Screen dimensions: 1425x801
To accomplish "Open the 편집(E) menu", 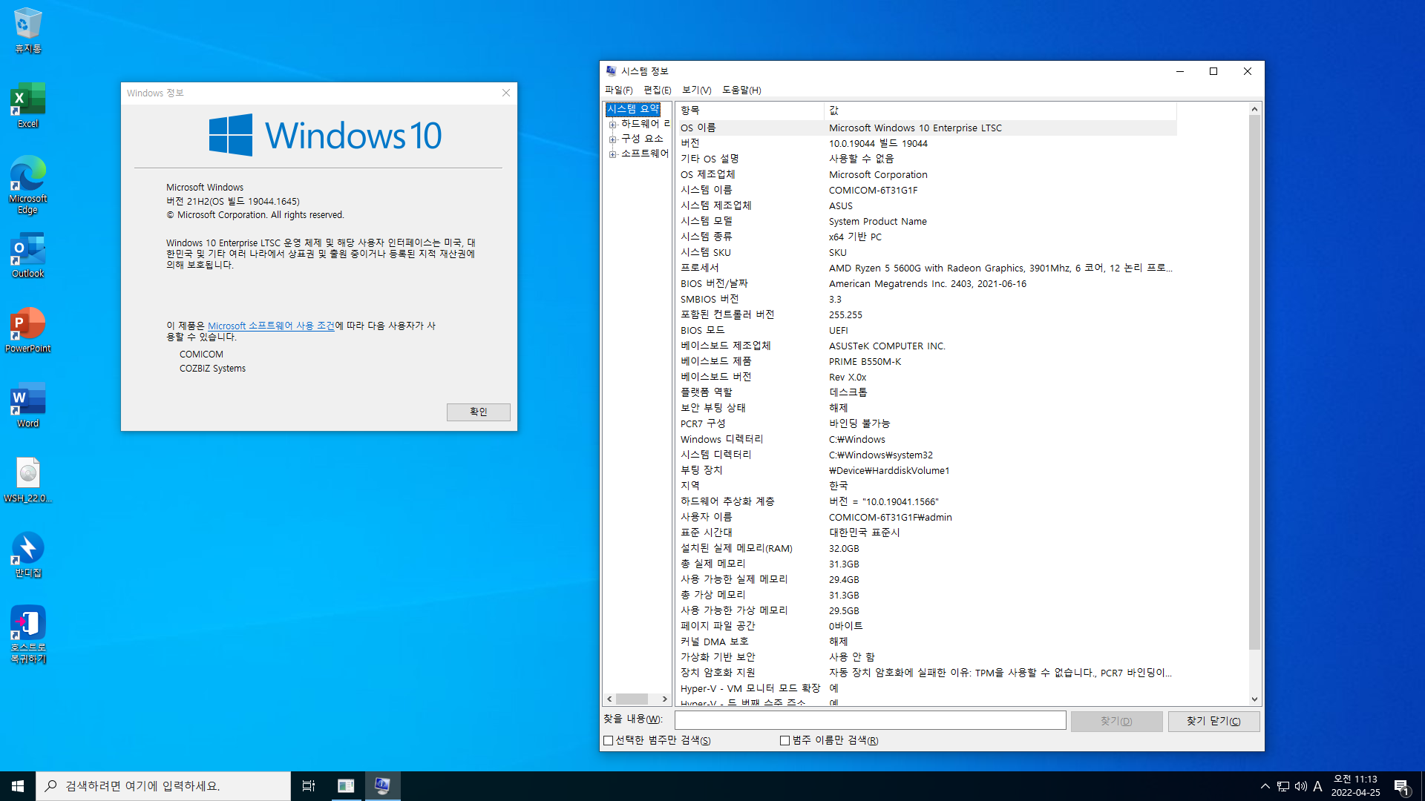I will (x=658, y=90).
